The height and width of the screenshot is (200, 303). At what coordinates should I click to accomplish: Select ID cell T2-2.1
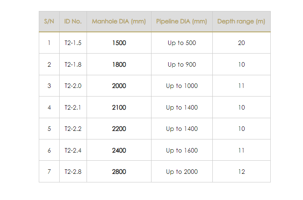pyautogui.click(x=73, y=108)
